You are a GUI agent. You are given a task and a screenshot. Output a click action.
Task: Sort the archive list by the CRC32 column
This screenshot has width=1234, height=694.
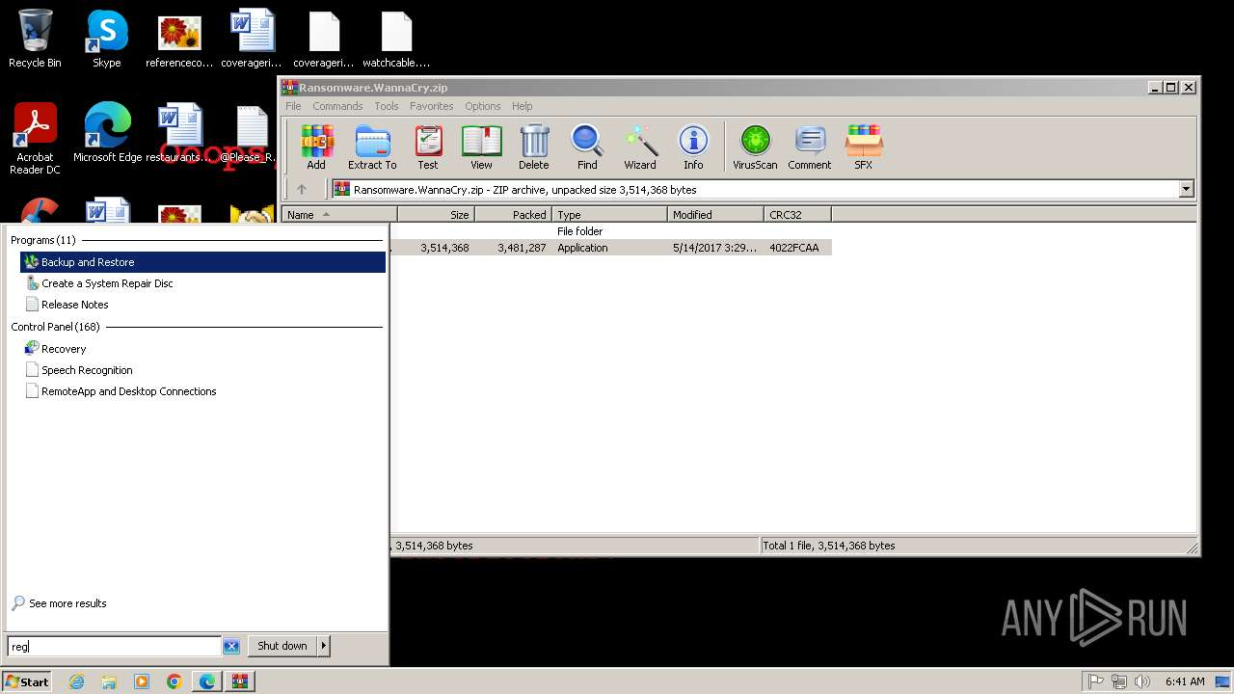[x=797, y=215]
